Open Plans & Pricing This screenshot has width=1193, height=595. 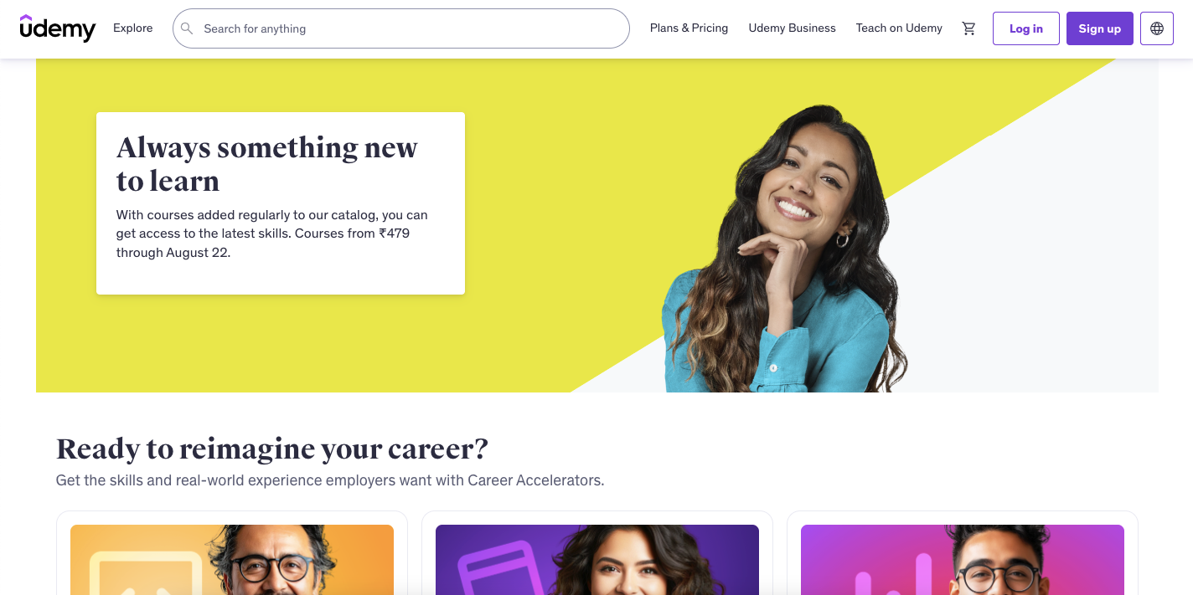click(689, 28)
